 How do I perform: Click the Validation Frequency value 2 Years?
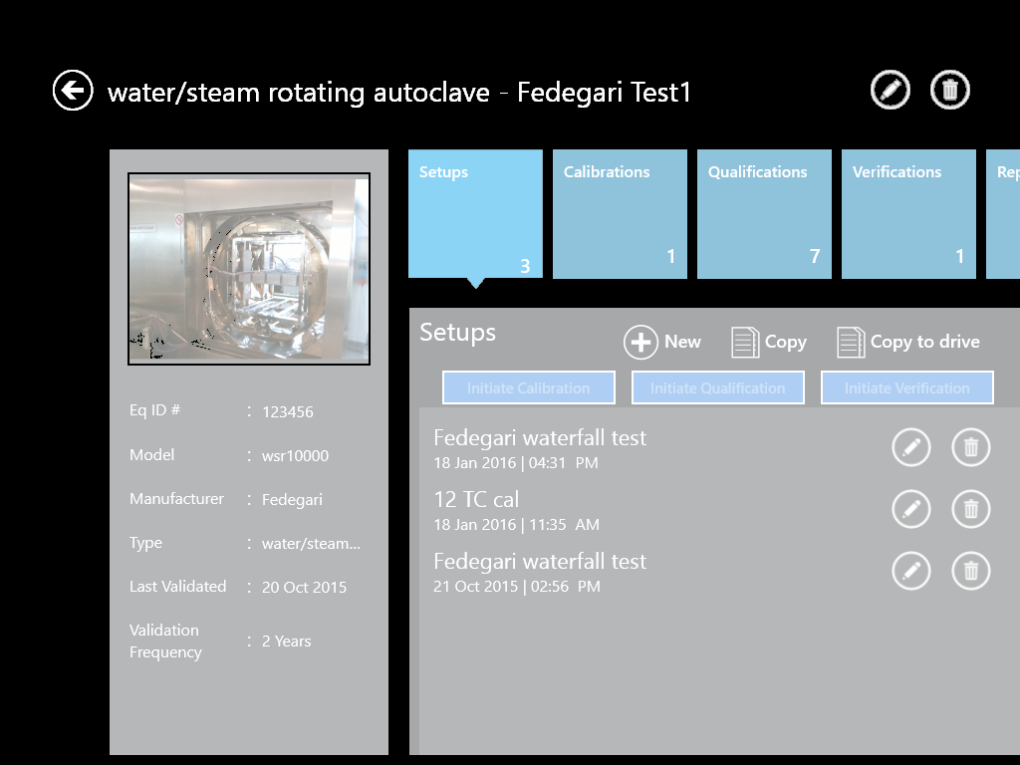(x=286, y=640)
